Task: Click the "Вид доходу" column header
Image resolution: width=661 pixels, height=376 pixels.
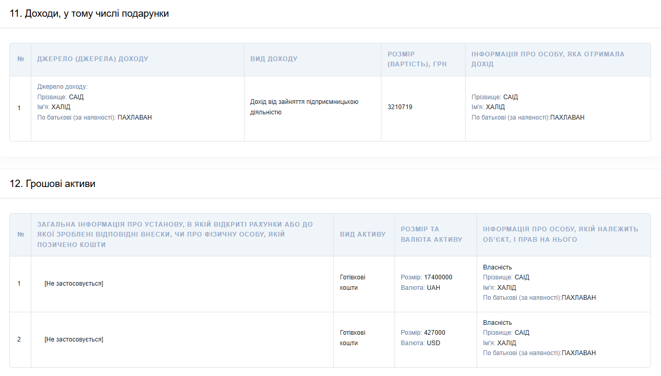Action: point(274,59)
